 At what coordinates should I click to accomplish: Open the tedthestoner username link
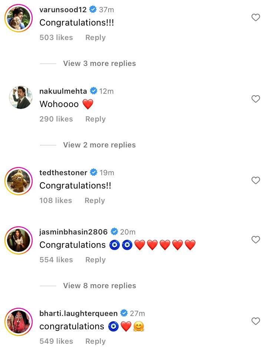[63, 173]
